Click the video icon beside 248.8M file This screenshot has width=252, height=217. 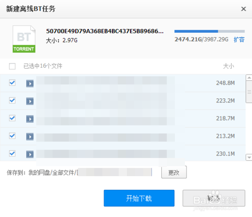(30, 83)
